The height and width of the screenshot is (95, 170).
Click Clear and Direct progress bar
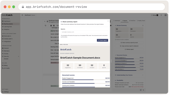(x=129, y=70)
